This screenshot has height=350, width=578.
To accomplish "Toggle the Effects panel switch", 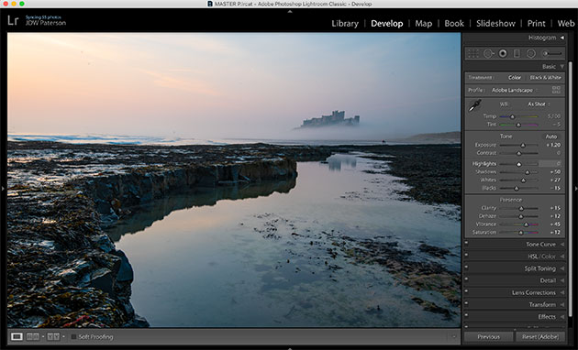I will (x=466, y=315).
